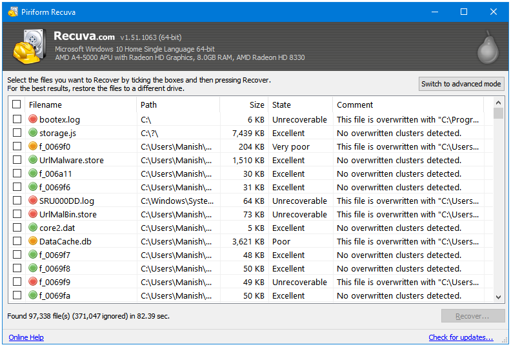Tick the checkbox for UrlMalBin.store
Image resolution: width=511 pixels, height=347 pixels.
(x=17, y=214)
